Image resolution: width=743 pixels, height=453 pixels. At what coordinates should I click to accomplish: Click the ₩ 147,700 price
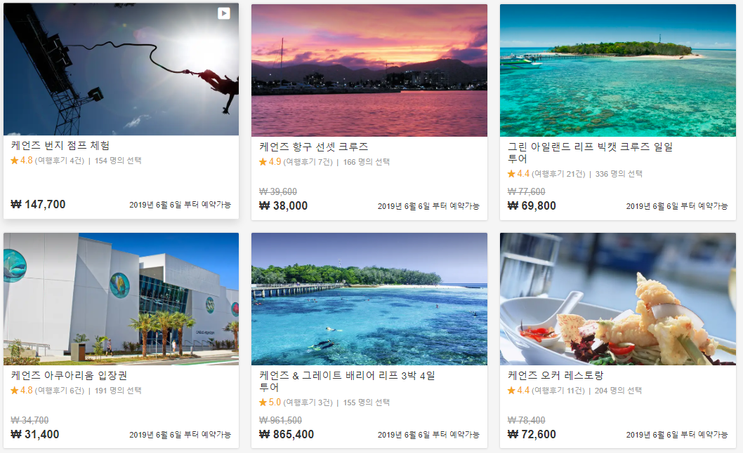pyautogui.click(x=38, y=205)
